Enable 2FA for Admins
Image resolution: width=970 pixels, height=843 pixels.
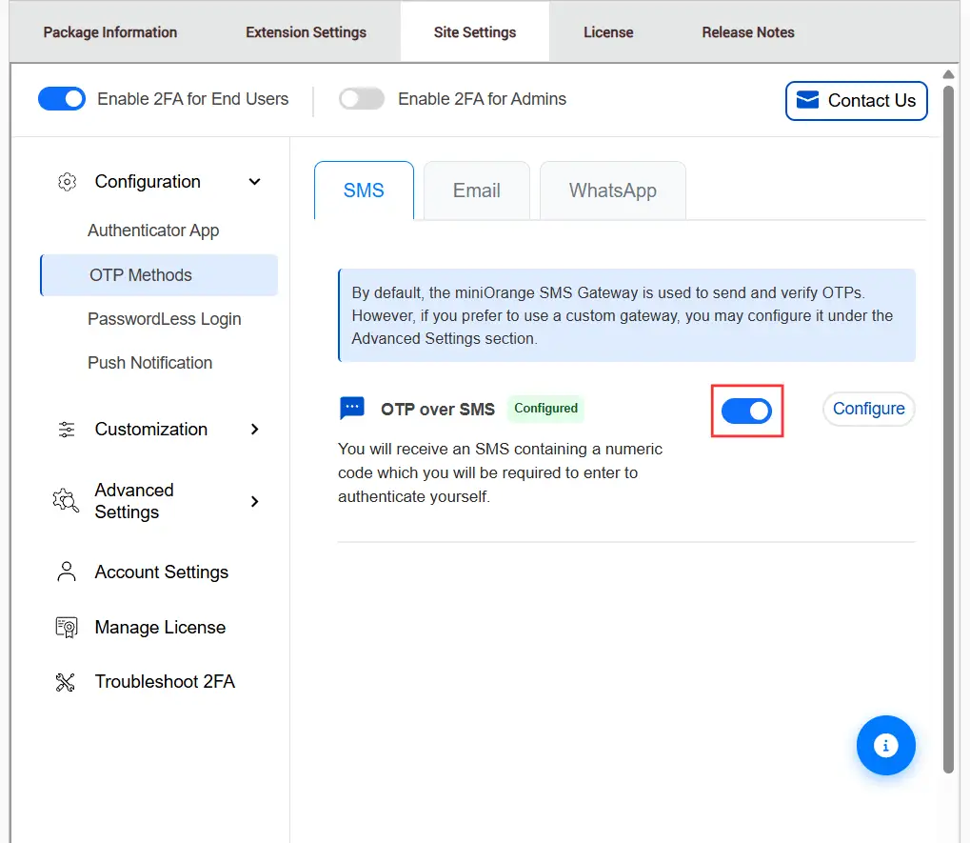pyautogui.click(x=361, y=98)
